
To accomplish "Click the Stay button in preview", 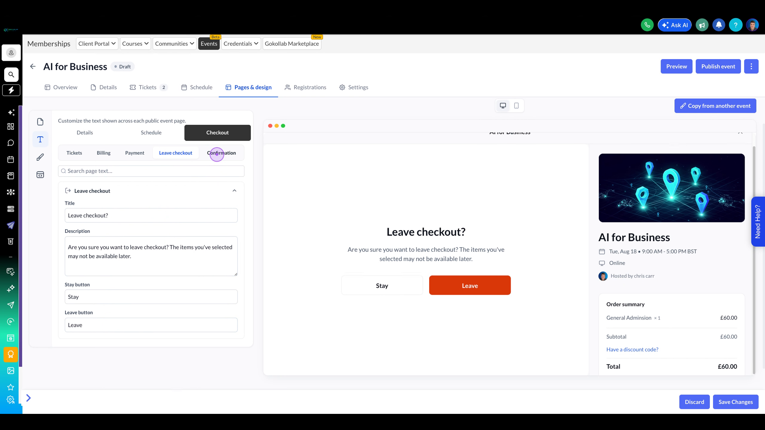I will [382, 285].
